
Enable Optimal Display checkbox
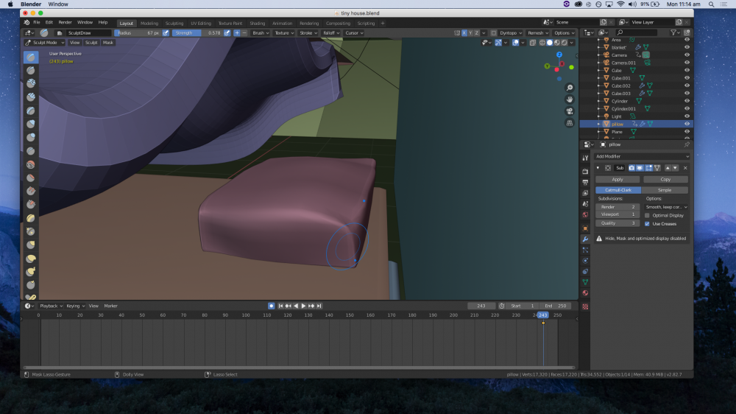click(x=647, y=216)
